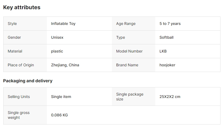This screenshot has width=224, height=131.
Task: Click the Inflatable Toy value
Action: (63, 24)
